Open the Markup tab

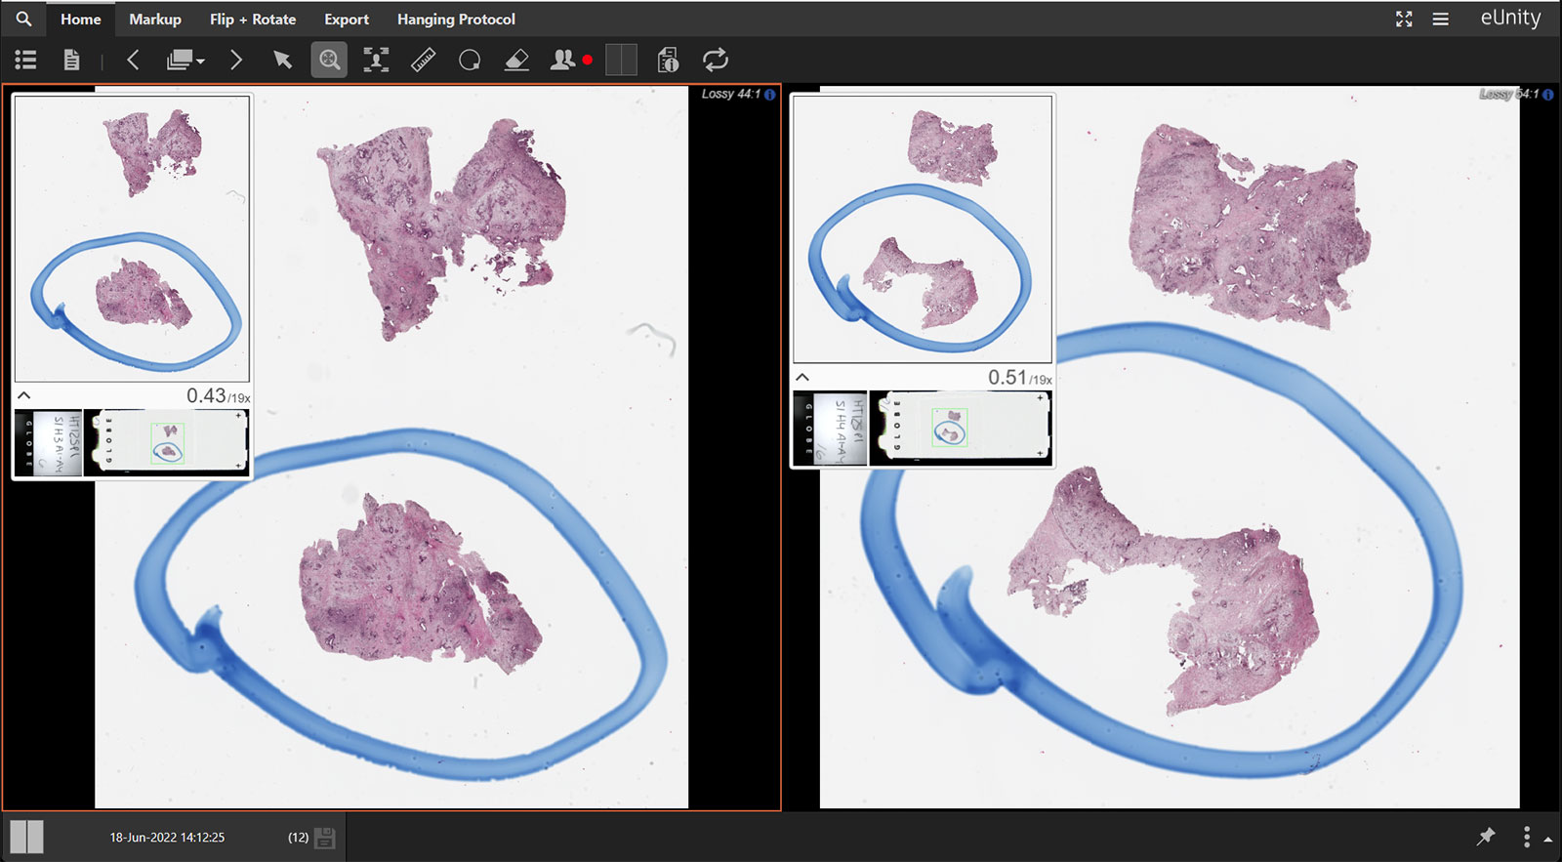155,20
